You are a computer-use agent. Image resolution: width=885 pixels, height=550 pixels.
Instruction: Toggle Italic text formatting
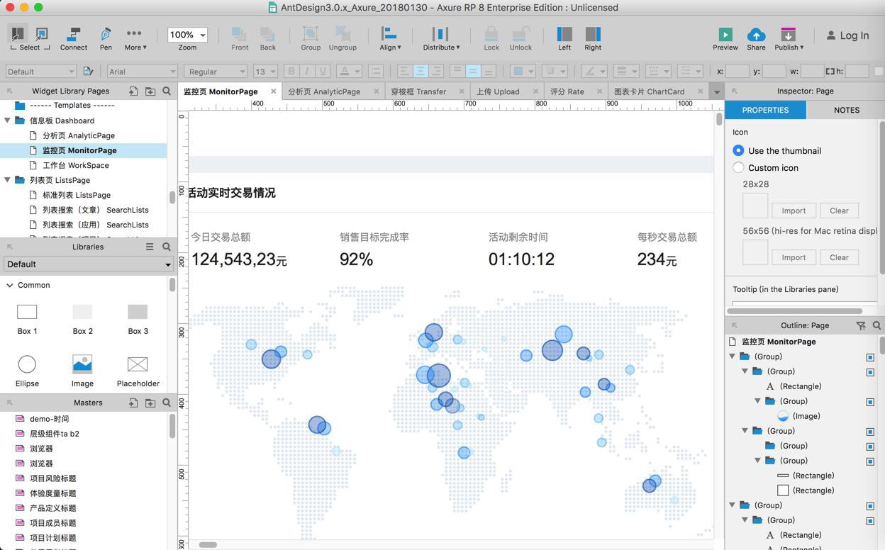[306, 71]
